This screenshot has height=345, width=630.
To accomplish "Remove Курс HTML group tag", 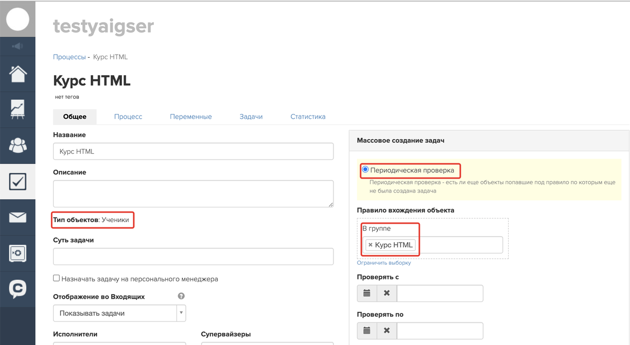I will [370, 245].
